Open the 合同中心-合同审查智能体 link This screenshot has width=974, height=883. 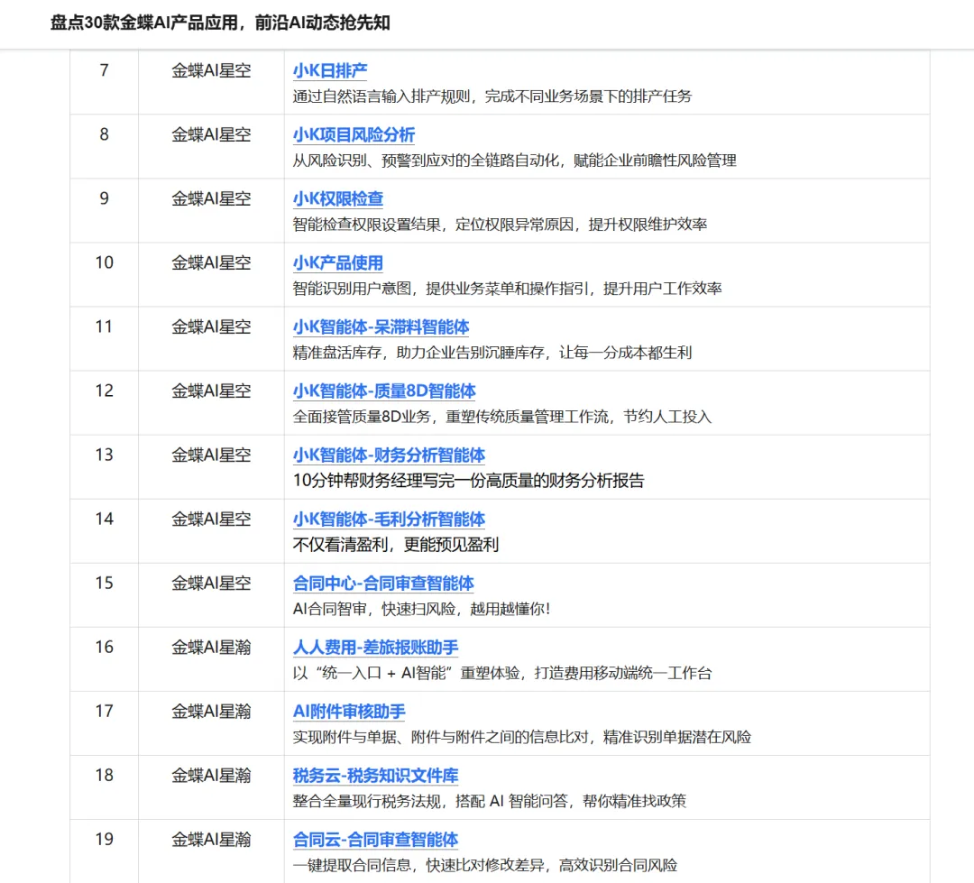(383, 583)
